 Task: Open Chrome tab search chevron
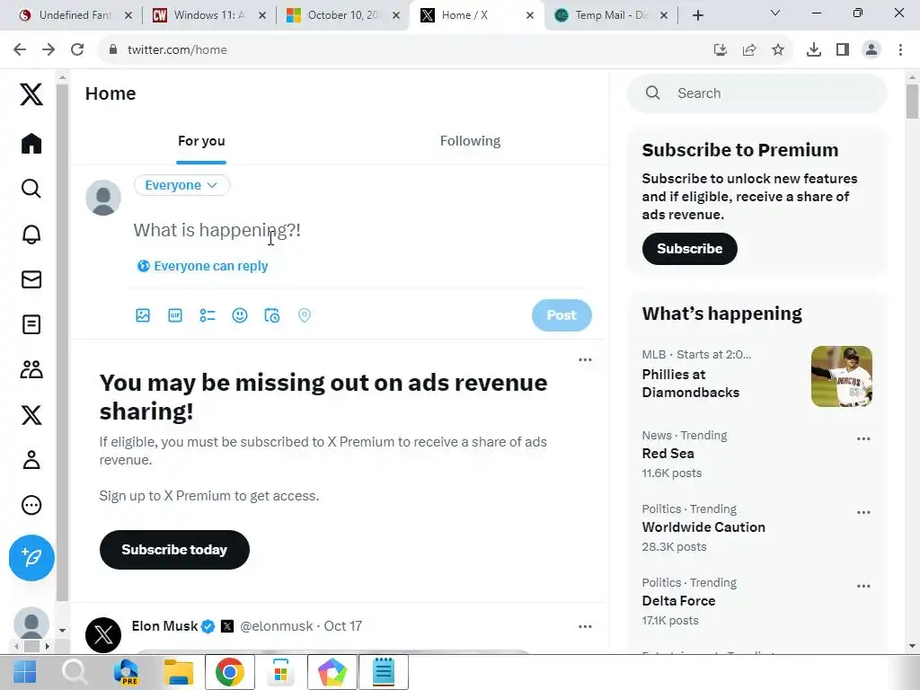[775, 13]
